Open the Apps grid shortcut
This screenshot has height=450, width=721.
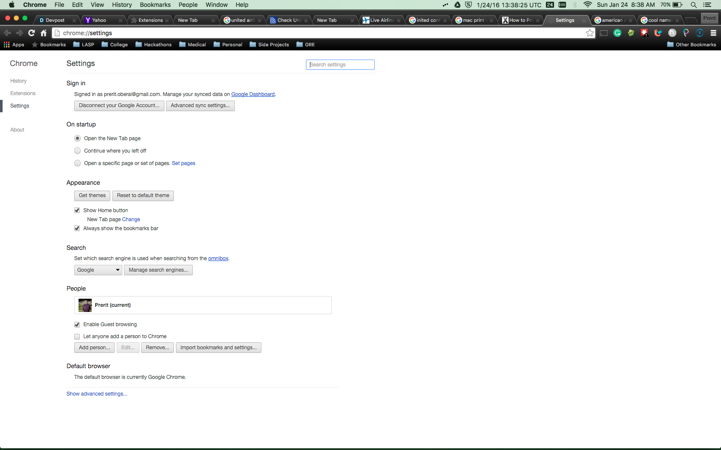14,45
